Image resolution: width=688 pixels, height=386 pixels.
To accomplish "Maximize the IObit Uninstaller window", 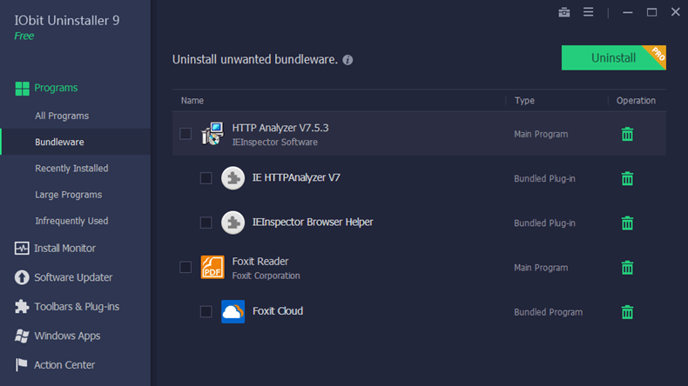I will coord(652,12).
